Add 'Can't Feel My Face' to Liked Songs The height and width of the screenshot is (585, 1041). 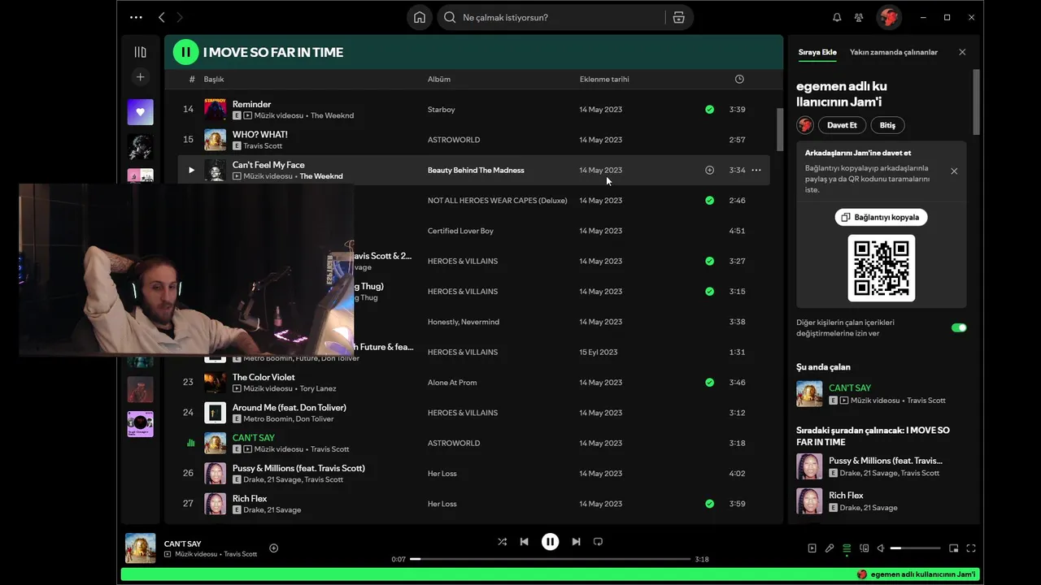709,170
